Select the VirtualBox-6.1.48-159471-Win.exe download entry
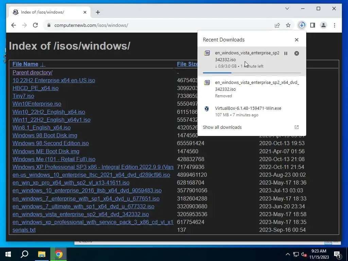The image size is (348, 261). (x=252, y=111)
